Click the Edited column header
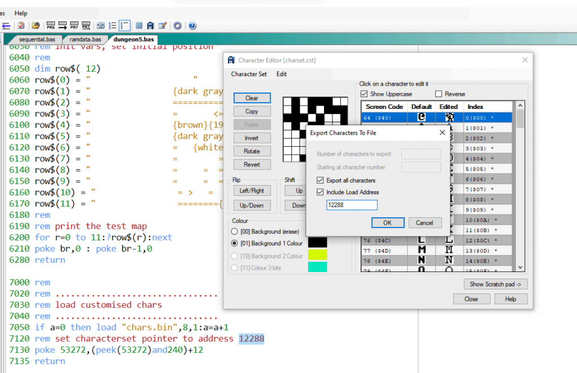The width and height of the screenshot is (577, 373). [449, 107]
